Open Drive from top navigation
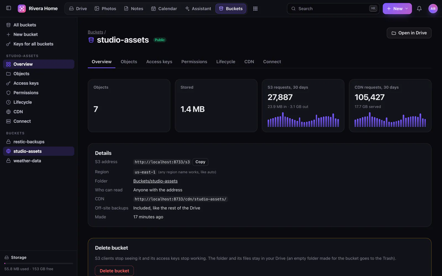Image resolution: width=442 pixels, height=276 pixels. [78, 9]
